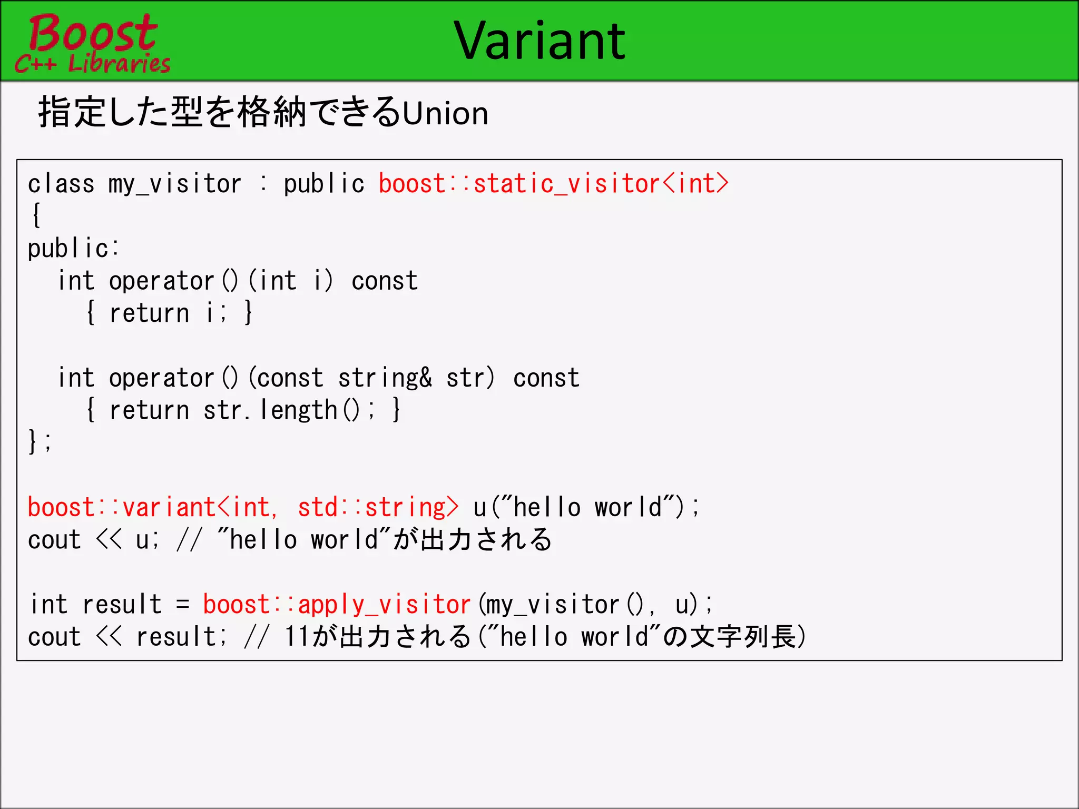Viewport: 1079px width, 809px height.
Task: Click the closing "};" line
Action: [40, 441]
